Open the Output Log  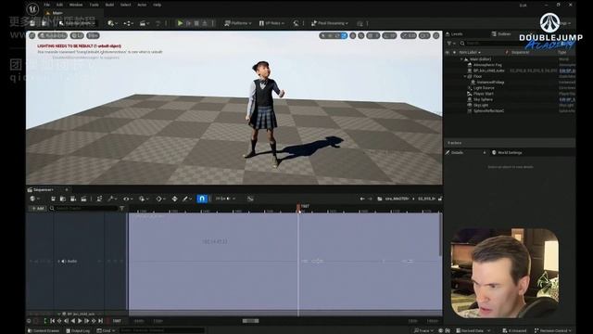tap(78, 330)
